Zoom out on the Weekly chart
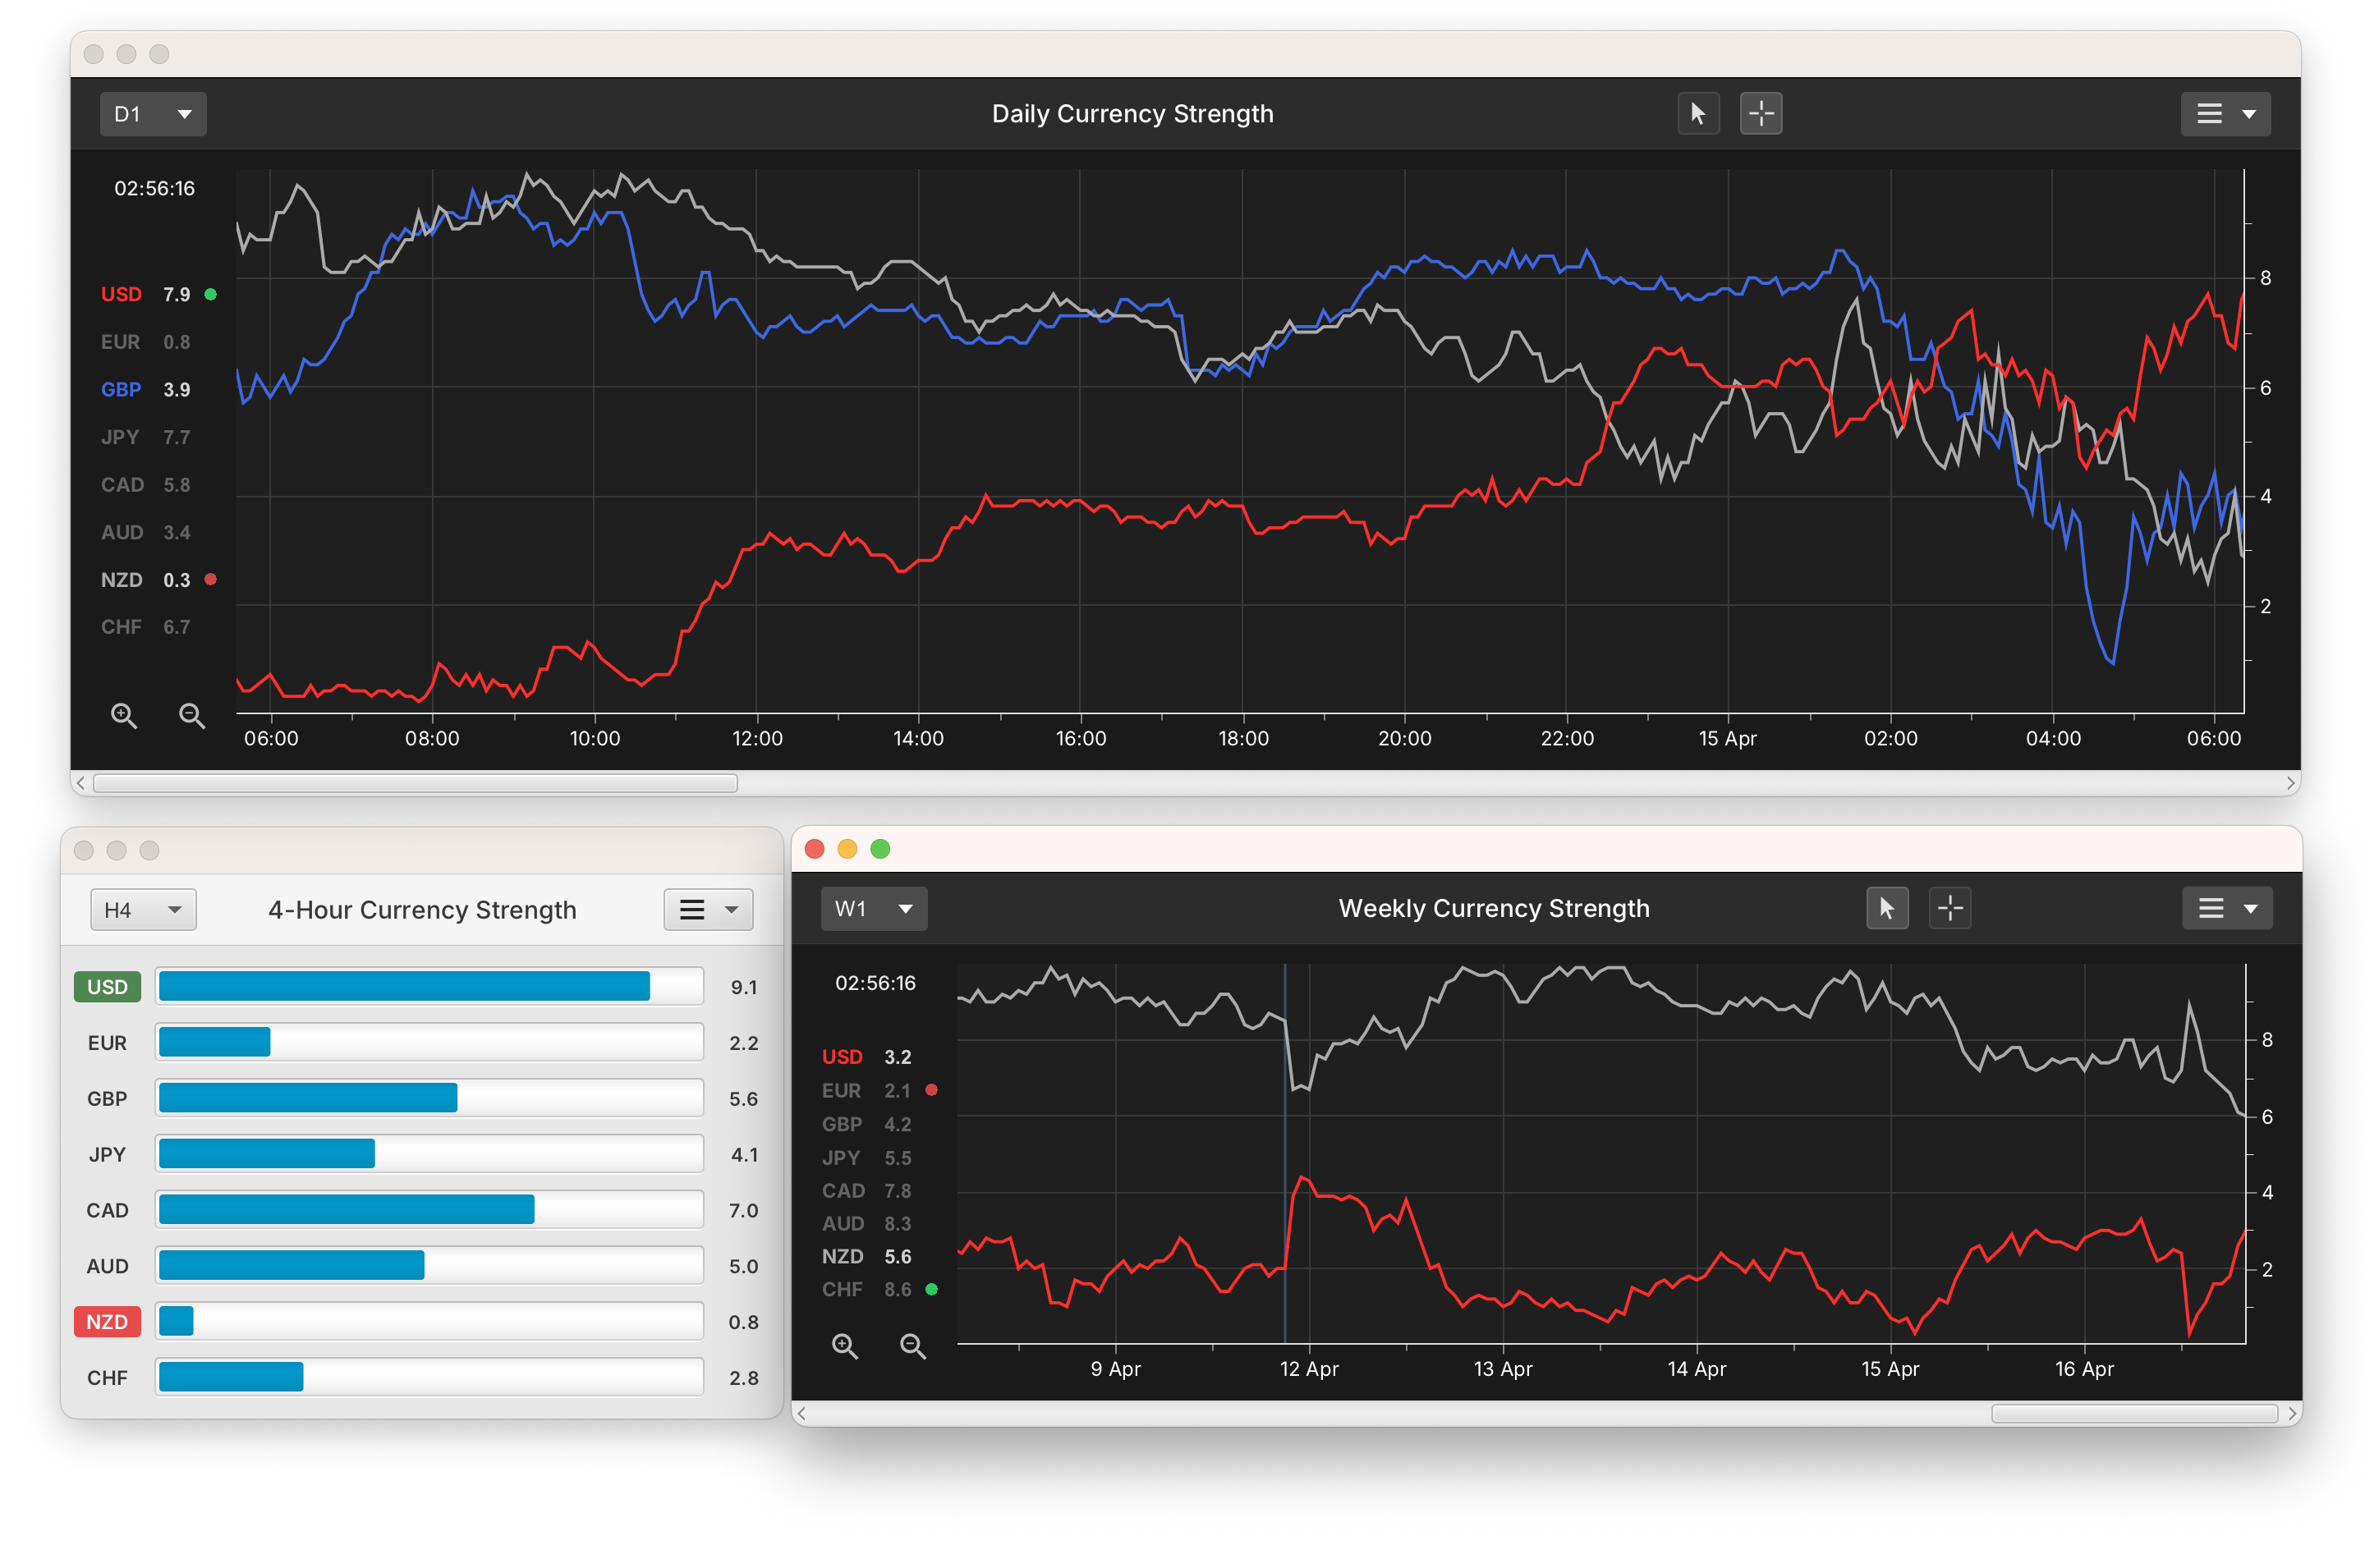This screenshot has width=2365, height=1568. click(x=912, y=1346)
